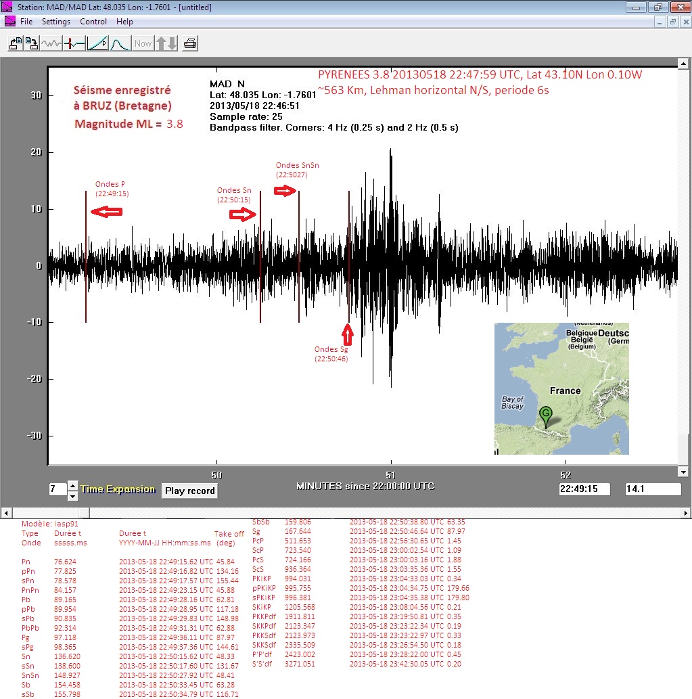Open the Help menu
Viewport: 692px width, 699px height.
tap(124, 22)
